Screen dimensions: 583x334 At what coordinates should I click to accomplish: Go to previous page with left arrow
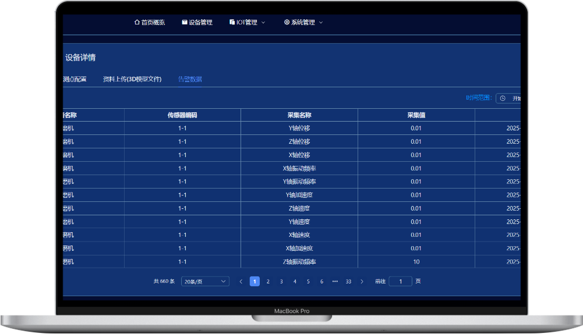point(241,282)
